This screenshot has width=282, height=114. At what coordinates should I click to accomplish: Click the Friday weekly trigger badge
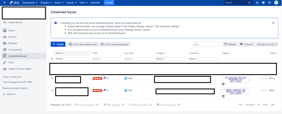[x=236, y=92]
